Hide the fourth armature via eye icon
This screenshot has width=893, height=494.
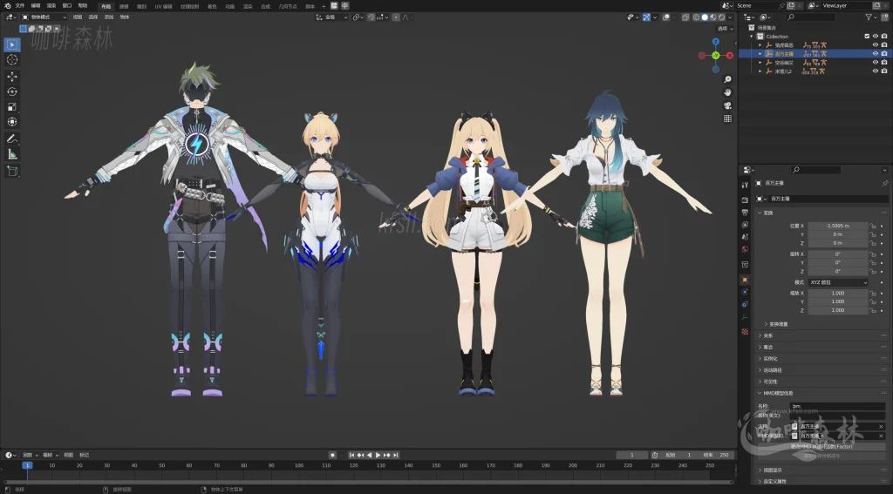tap(876, 71)
